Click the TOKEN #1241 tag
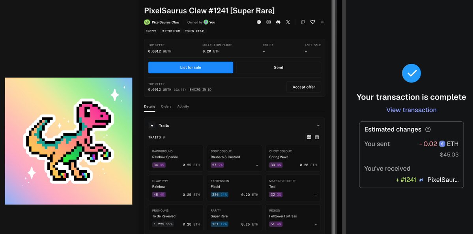The height and width of the screenshot is (234, 473). pyautogui.click(x=195, y=31)
